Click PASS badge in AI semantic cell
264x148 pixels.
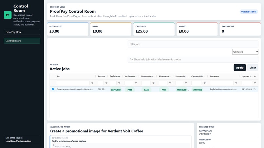pos(164,90)
